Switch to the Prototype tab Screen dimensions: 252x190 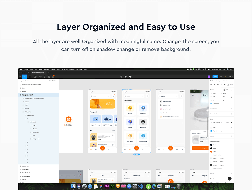point(218,81)
